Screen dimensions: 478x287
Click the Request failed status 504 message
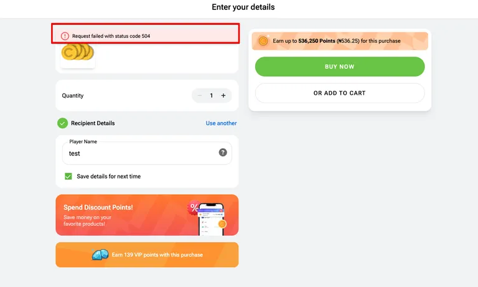(111, 36)
